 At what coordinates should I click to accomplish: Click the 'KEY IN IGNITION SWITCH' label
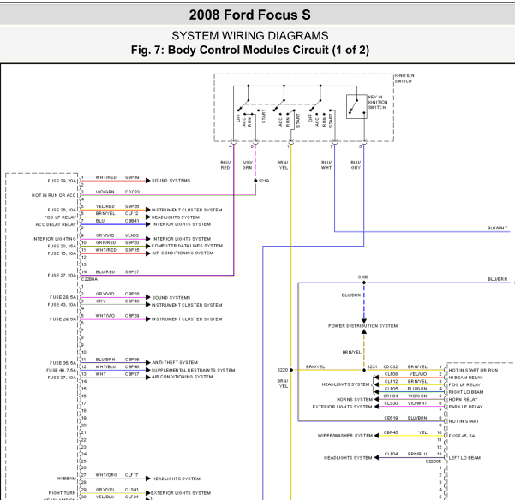(377, 102)
